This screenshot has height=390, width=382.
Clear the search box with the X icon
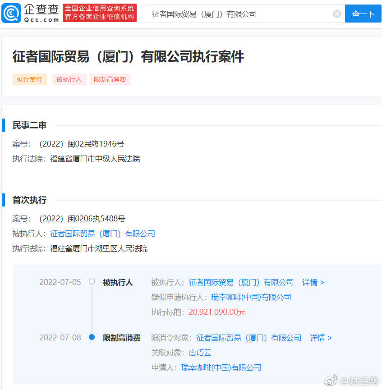point(337,14)
